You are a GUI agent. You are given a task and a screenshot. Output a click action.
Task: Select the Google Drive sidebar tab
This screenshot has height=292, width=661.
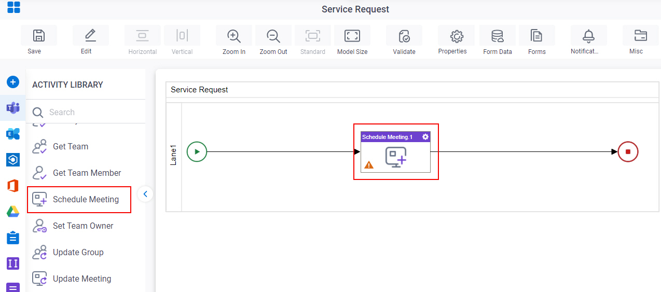click(x=13, y=211)
